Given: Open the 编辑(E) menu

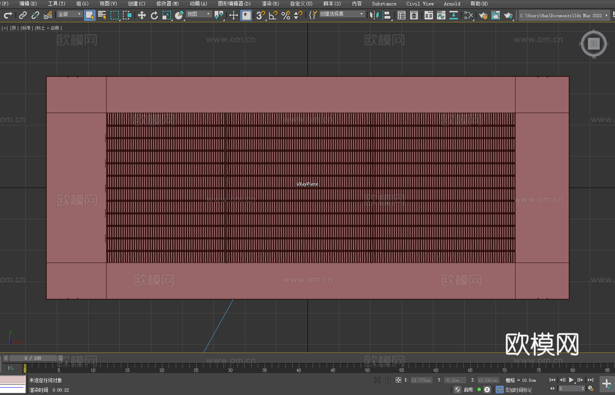Looking at the screenshot, I should 28,3.
